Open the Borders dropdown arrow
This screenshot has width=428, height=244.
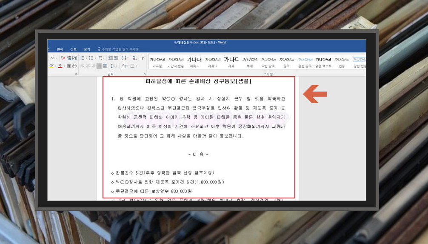tap(137, 66)
